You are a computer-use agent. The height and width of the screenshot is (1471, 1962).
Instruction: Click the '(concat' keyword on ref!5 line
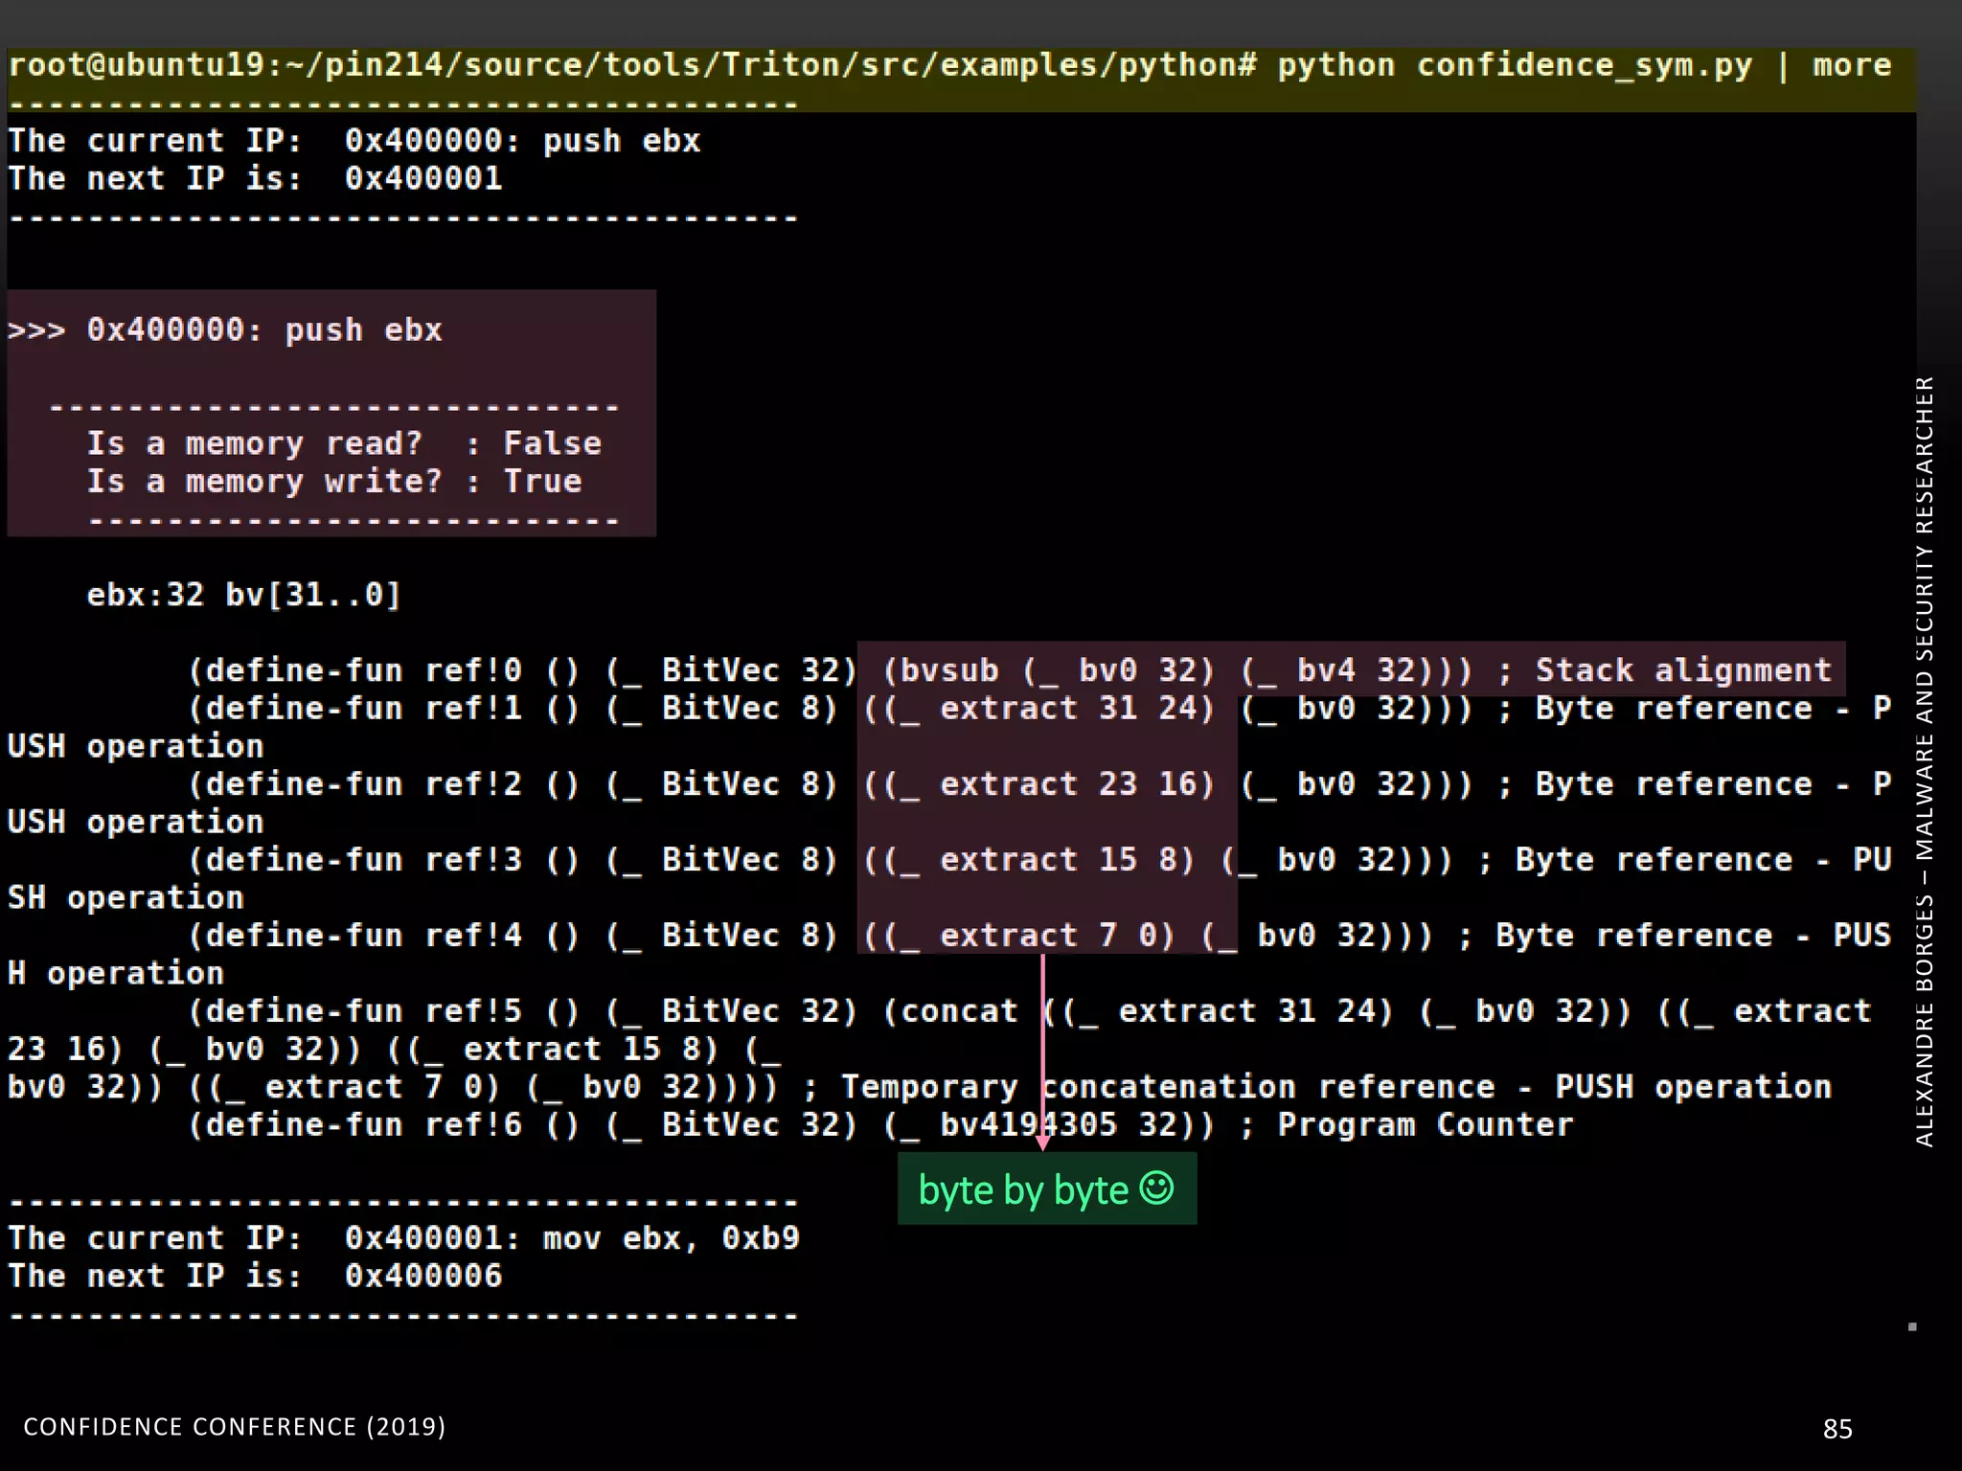pyautogui.click(x=950, y=1011)
